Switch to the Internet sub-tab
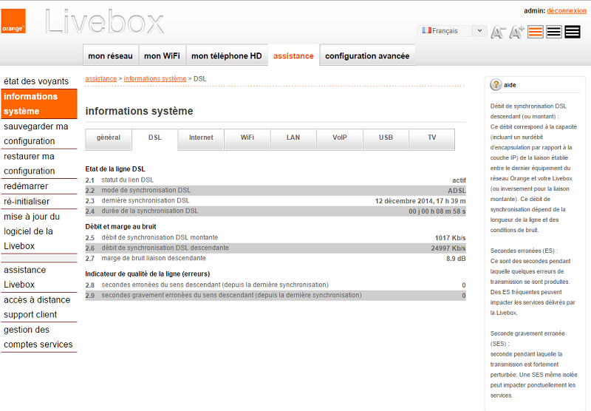The width and height of the screenshot is (591, 411). pos(201,139)
